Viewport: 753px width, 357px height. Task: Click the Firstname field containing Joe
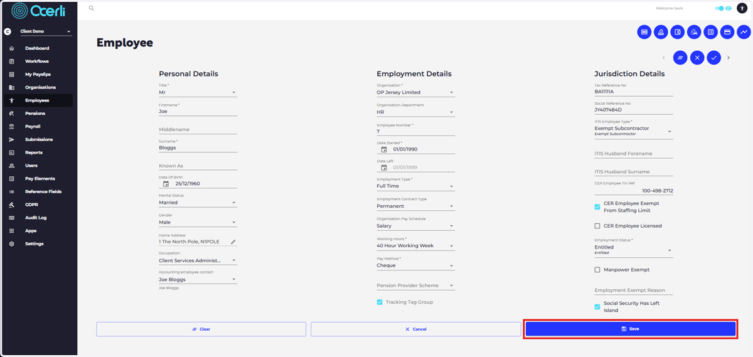click(198, 111)
